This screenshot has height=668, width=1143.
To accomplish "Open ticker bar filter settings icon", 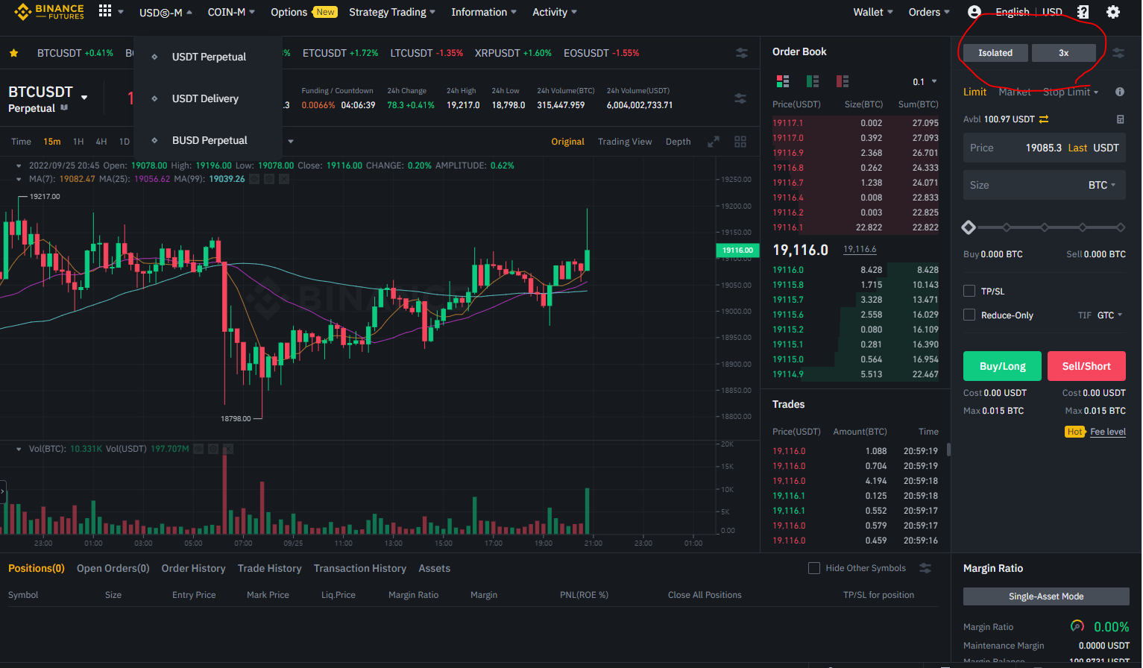I will point(742,53).
